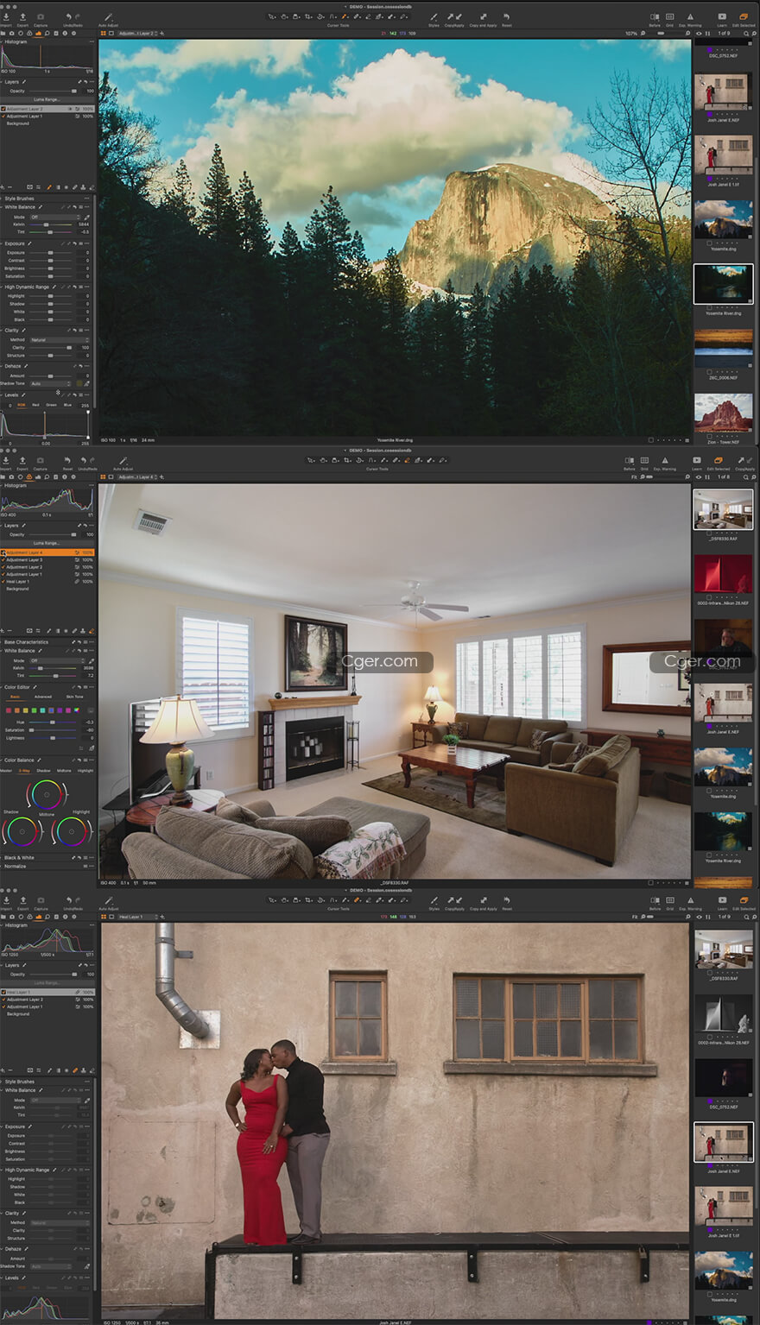
Task: Select the Zion - Tower.NEF thumbnail
Action: point(724,413)
